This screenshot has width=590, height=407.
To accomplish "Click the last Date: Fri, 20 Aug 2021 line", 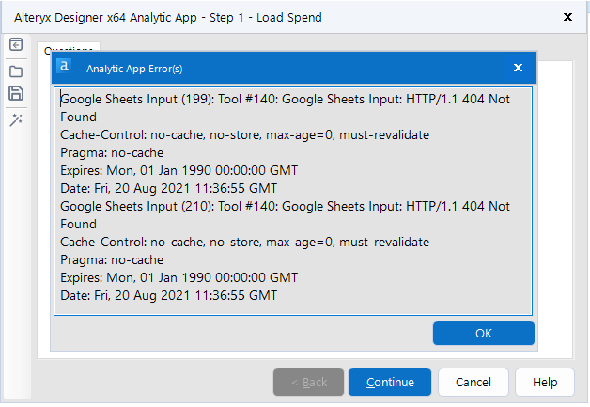I will [169, 295].
